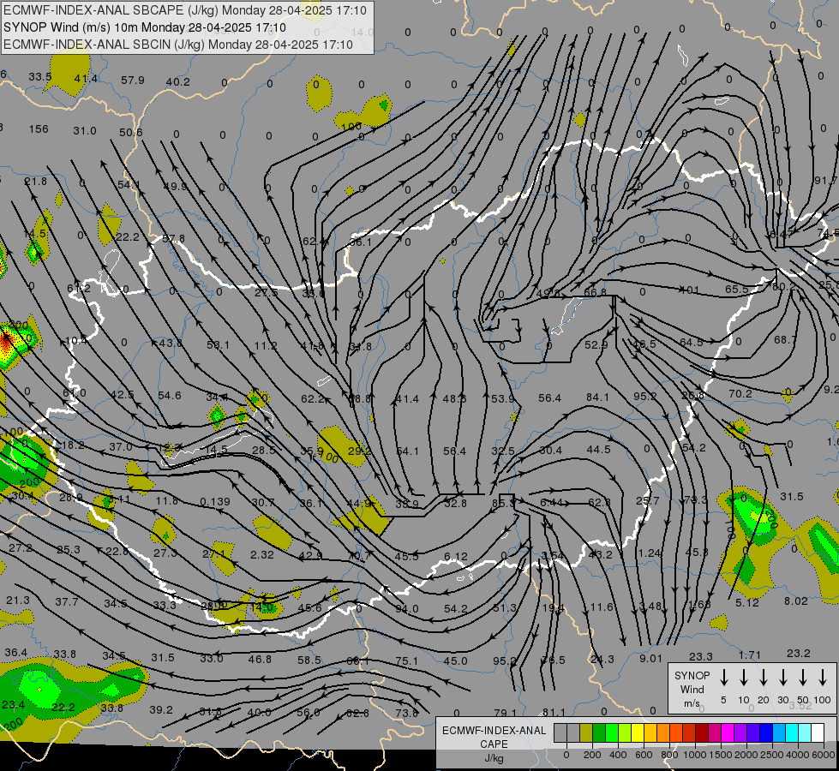Click the SBCIN layer title line
Viewport: 839px width, 771px height.
point(178,45)
